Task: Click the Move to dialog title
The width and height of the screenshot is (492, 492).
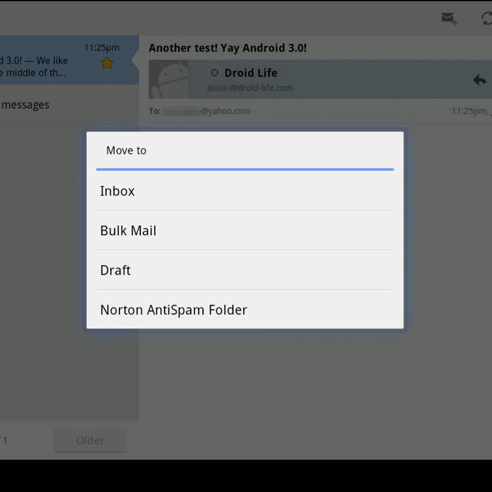Action: 126,150
